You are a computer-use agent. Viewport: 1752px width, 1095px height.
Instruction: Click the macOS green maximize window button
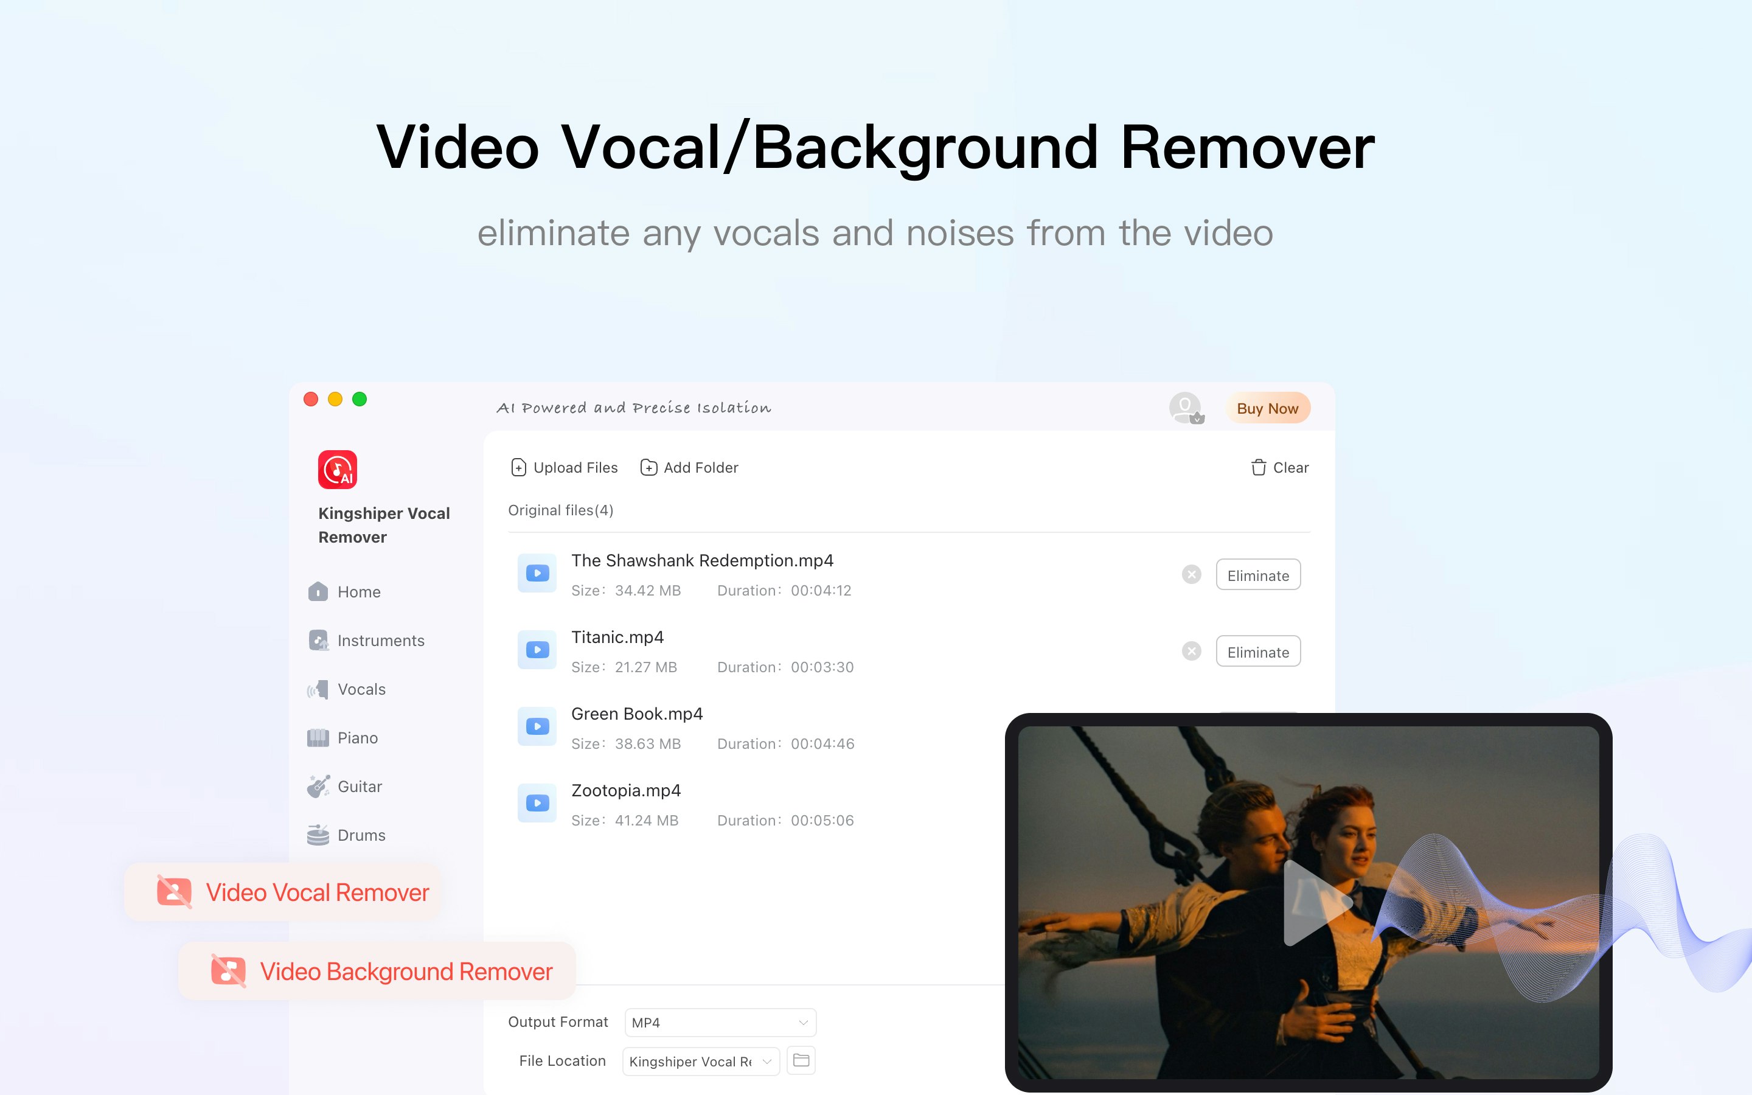click(360, 399)
